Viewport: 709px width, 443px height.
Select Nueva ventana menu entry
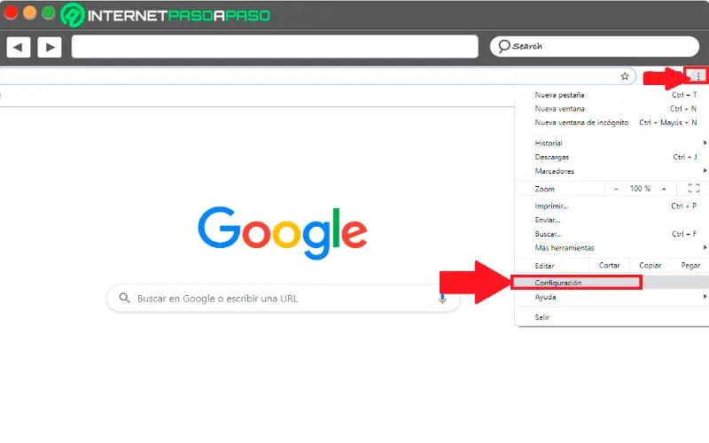click(612, 108)
